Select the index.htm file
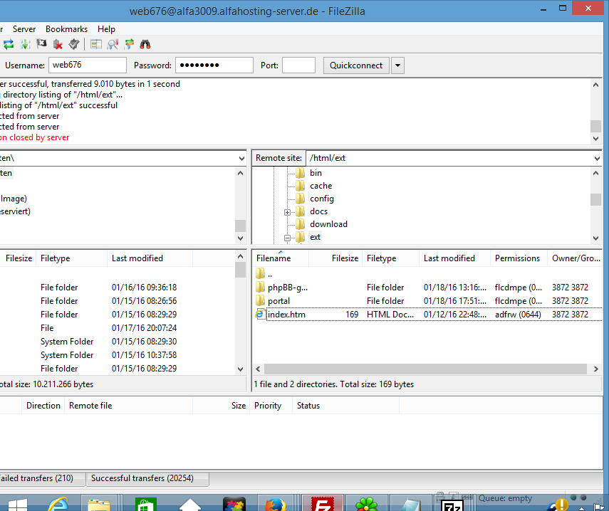 (427, 315)
